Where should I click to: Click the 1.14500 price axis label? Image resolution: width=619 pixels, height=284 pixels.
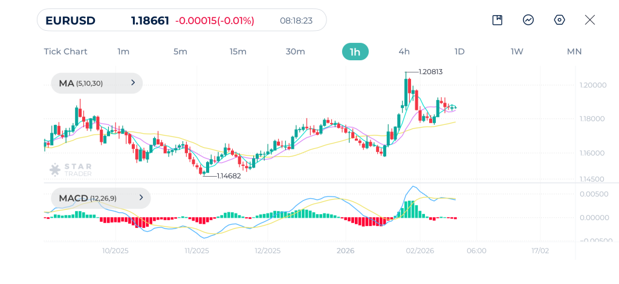point(592,179)
